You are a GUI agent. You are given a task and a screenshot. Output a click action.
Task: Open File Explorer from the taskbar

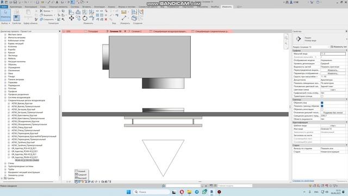click(189, 192)
